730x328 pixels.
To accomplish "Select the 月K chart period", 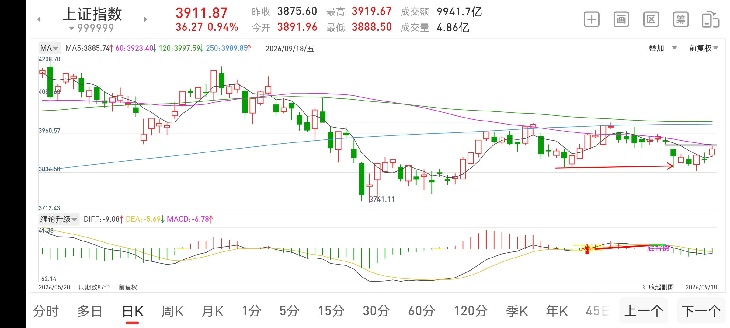I will [213, 311].
